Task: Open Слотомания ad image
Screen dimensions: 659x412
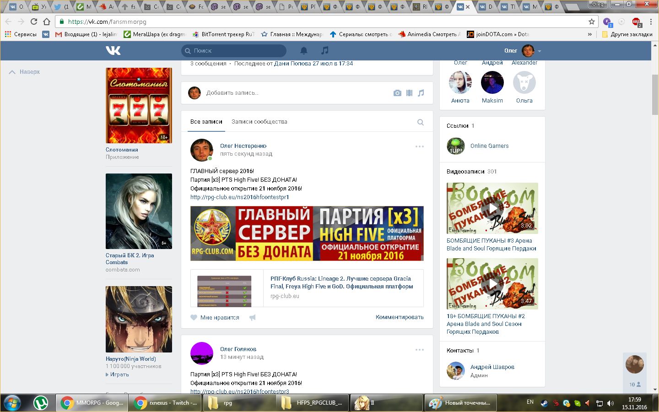Action: (139, 105)
